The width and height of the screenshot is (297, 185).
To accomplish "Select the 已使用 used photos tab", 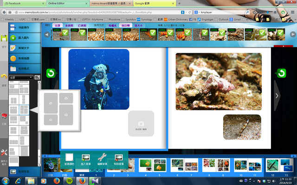I will coord(82,25).
